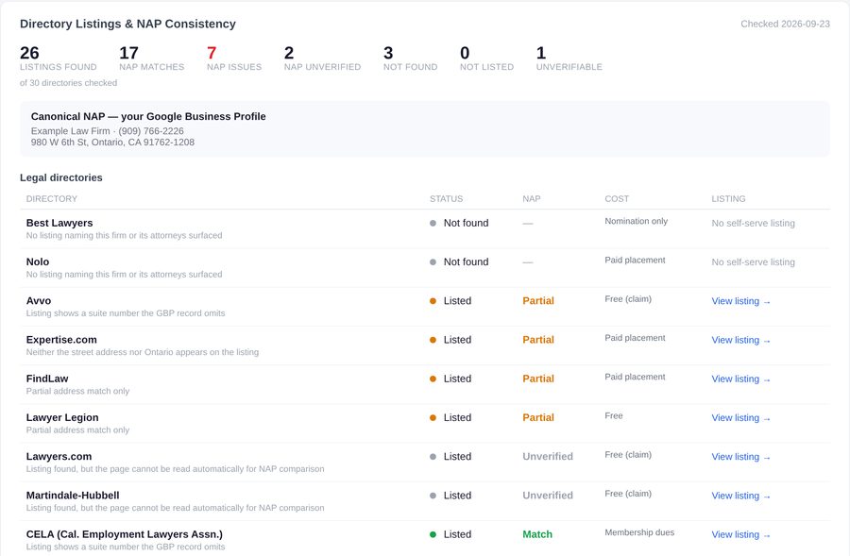Click the of 30 directories checked note
Screen dimensions: 850x556
pos(68,83)
